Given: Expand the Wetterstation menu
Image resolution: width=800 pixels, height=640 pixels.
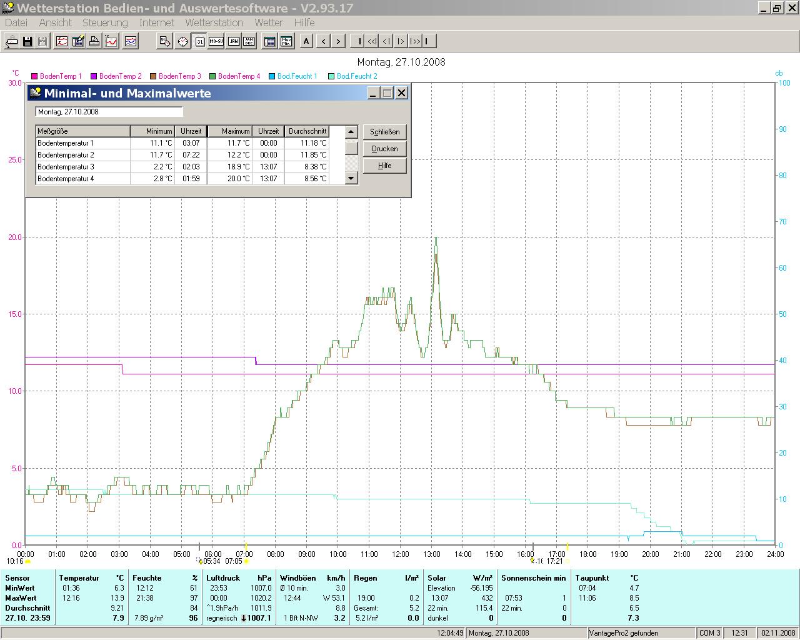Looking at the screenshot, I should click(214, 22).
